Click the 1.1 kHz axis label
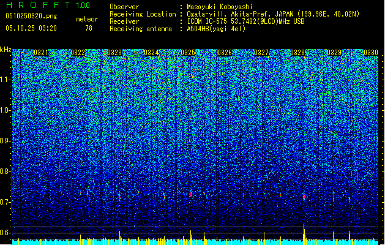The width and height of the screenshot is (385, 245). point(6,80)
